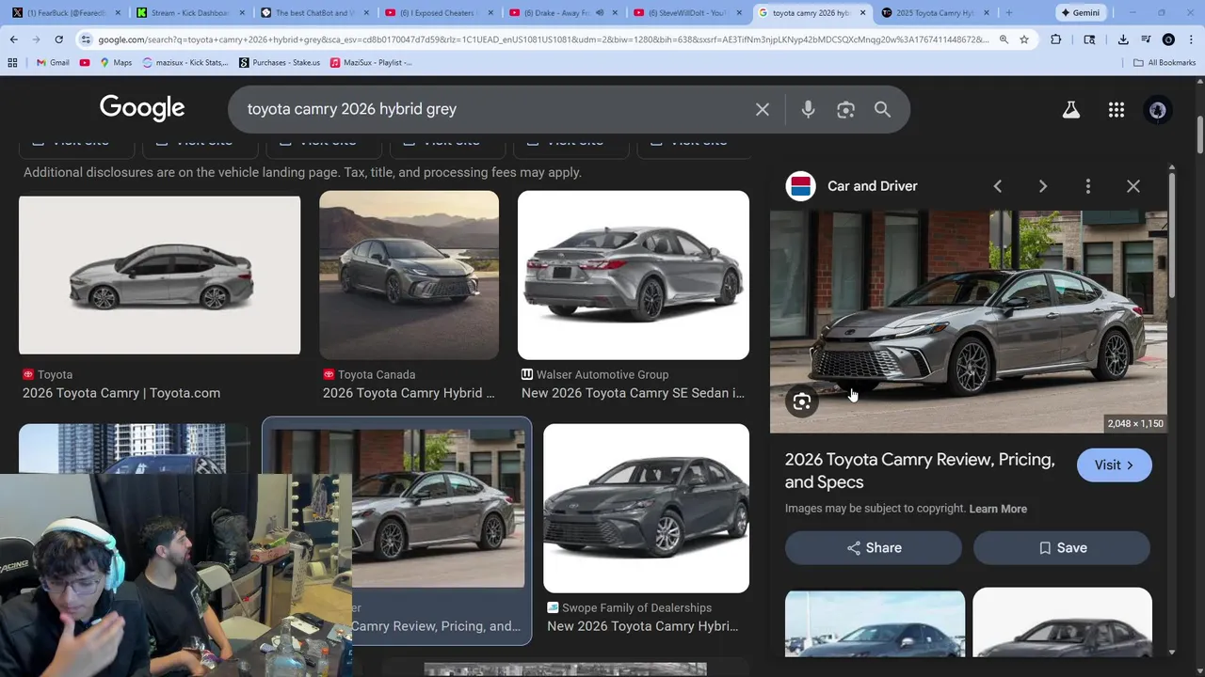Image resolution: width=1205 pixels, height=677 pixels.
Task: Open Gemini button in tab strip
Action: [x=1080, y=12]
